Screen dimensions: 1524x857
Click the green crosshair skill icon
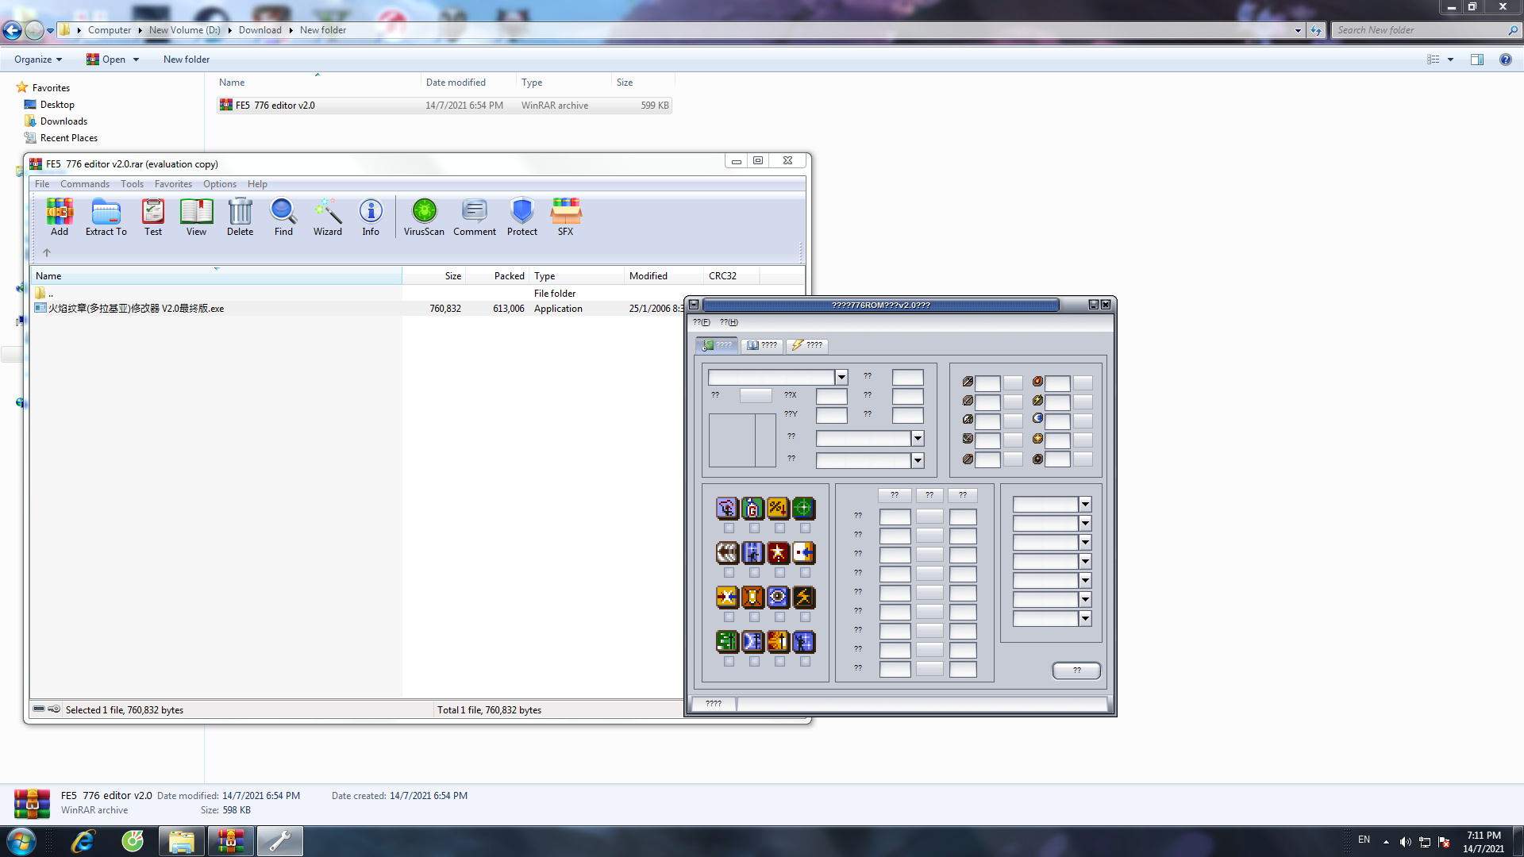pyautogui.click(x=803, y=508)
